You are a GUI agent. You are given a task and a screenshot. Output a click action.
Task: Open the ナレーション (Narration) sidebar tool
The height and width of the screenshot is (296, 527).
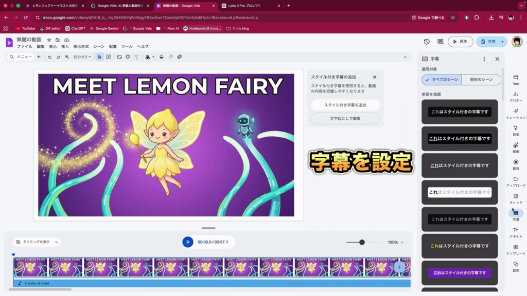tap(516, 114)
